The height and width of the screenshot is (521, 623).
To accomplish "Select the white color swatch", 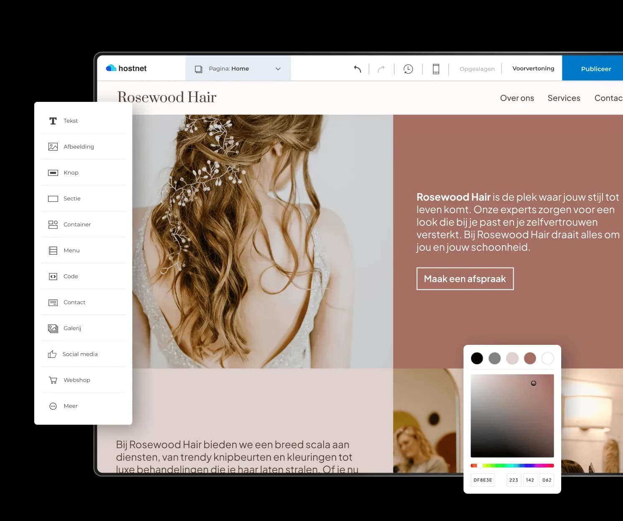I will point(547,358).
